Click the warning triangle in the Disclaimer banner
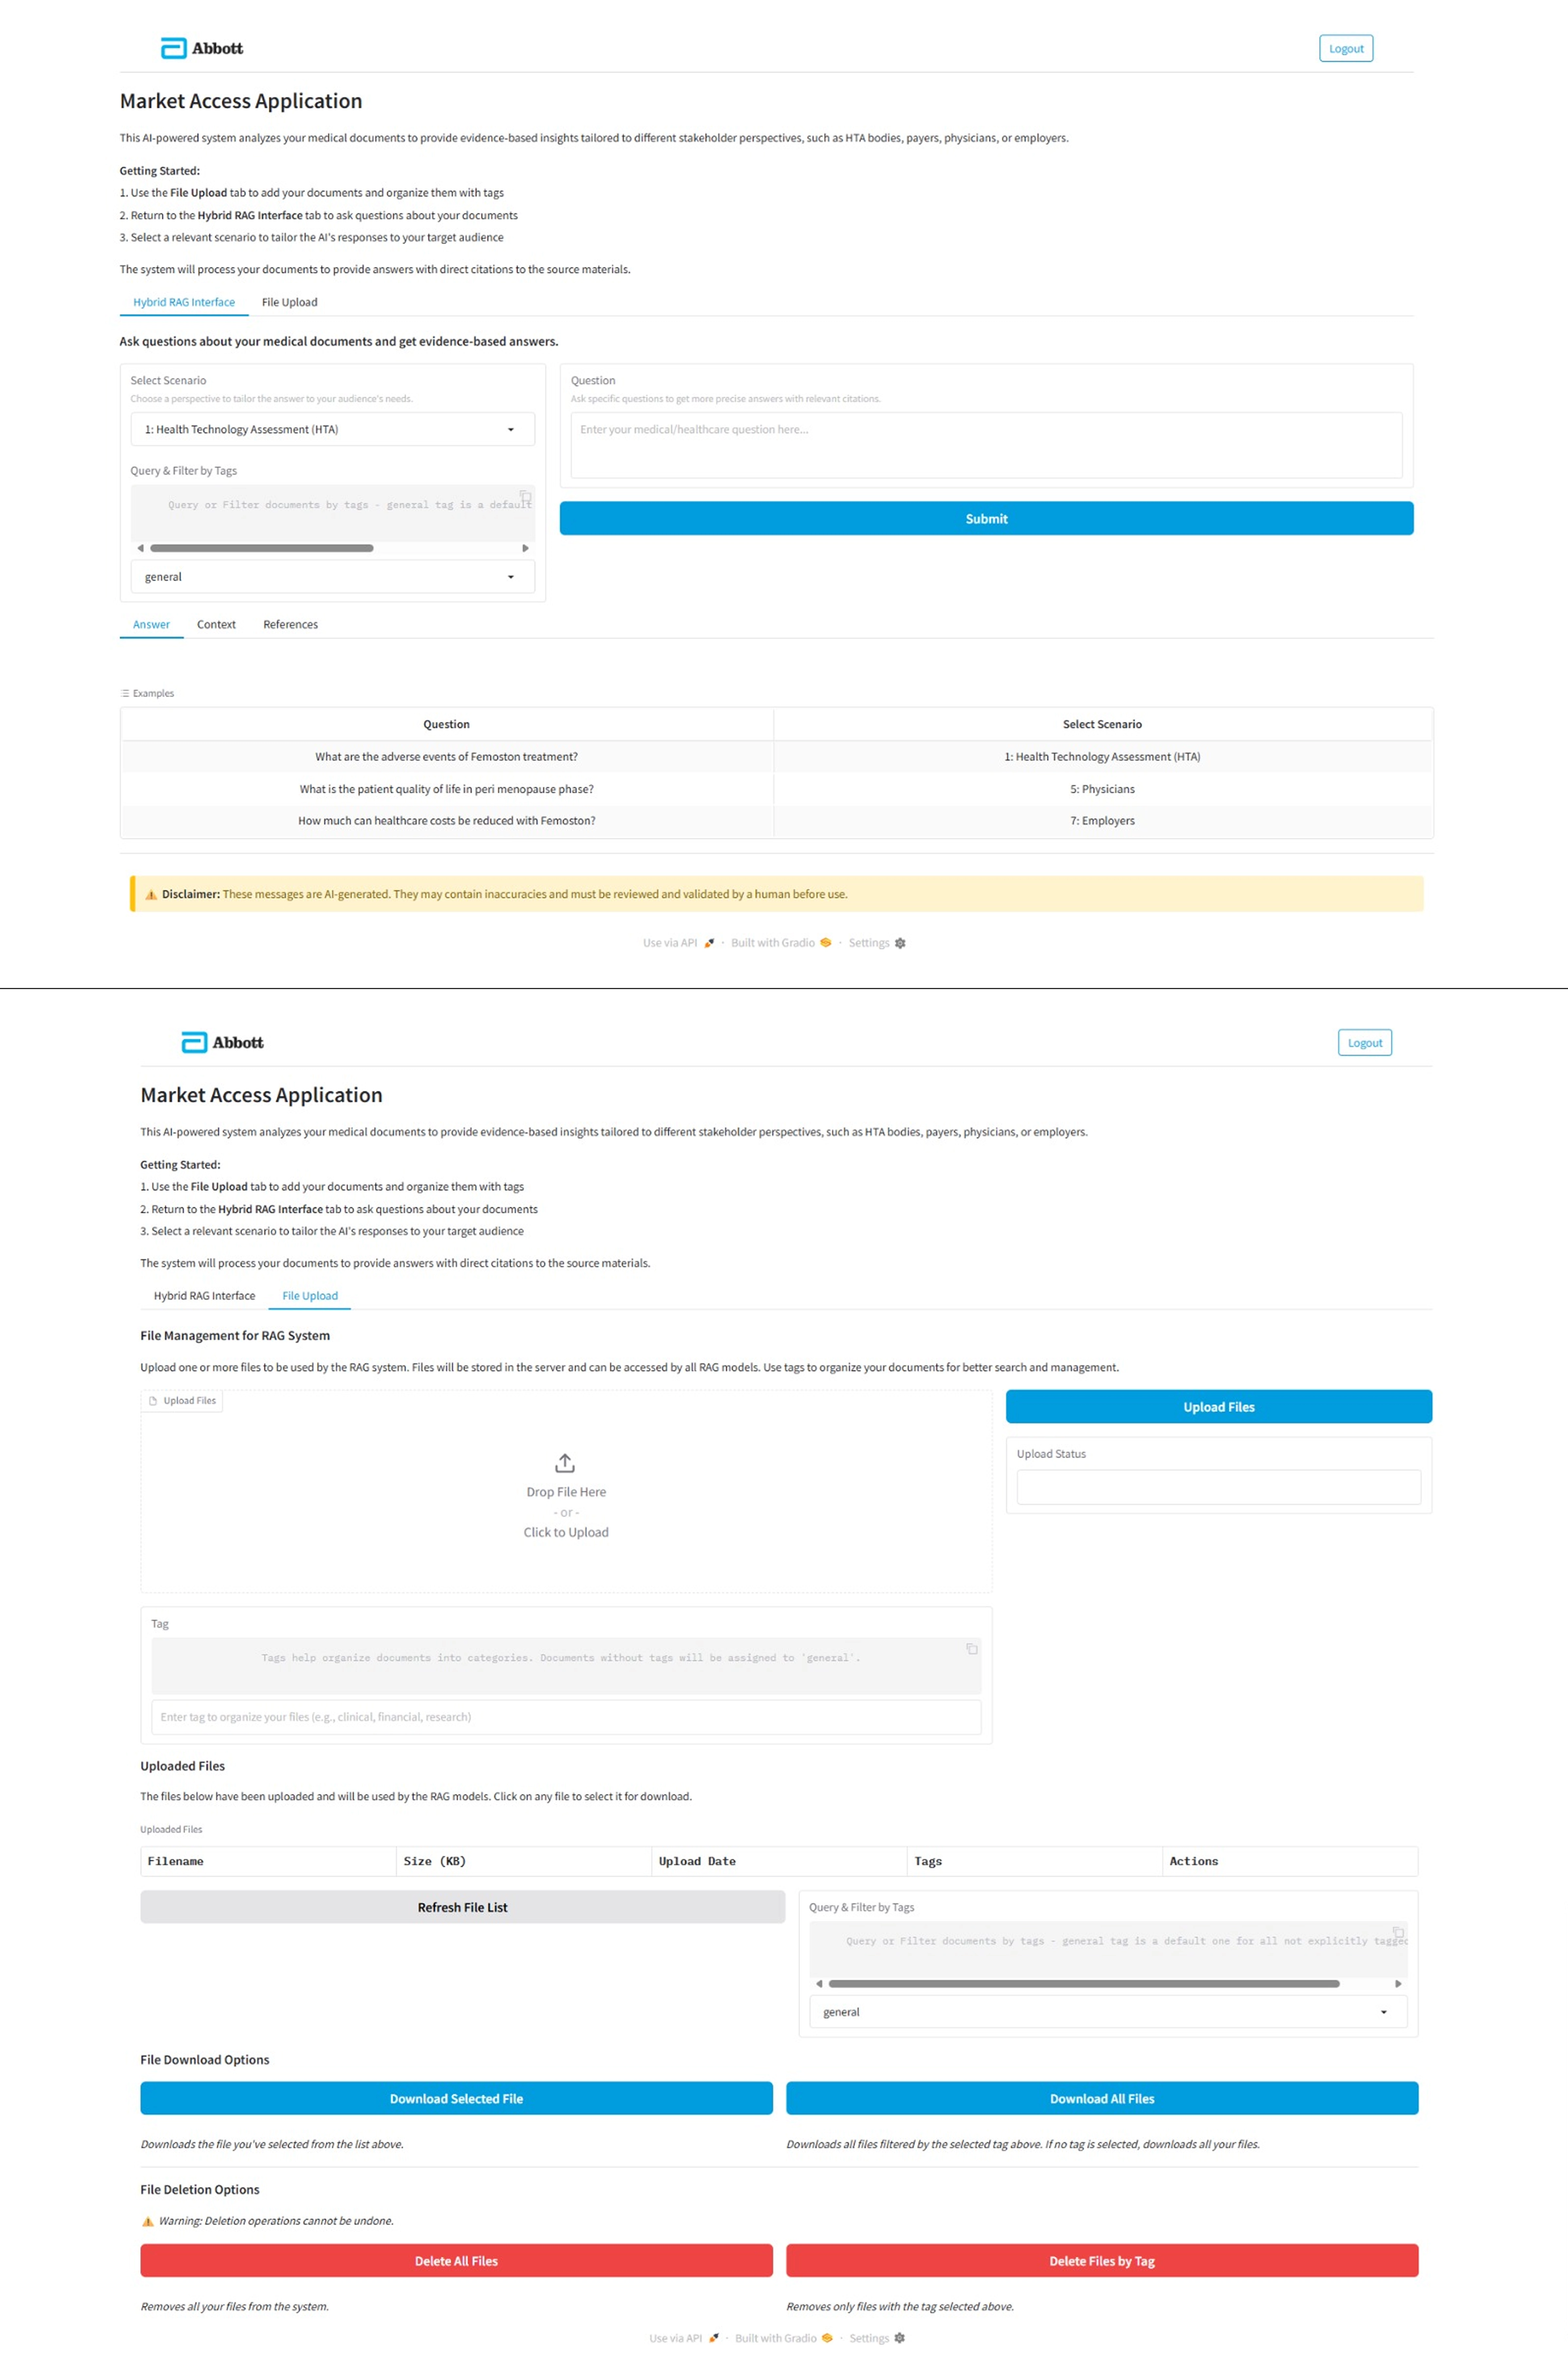 pyautogui.click(x=152, y=894)
